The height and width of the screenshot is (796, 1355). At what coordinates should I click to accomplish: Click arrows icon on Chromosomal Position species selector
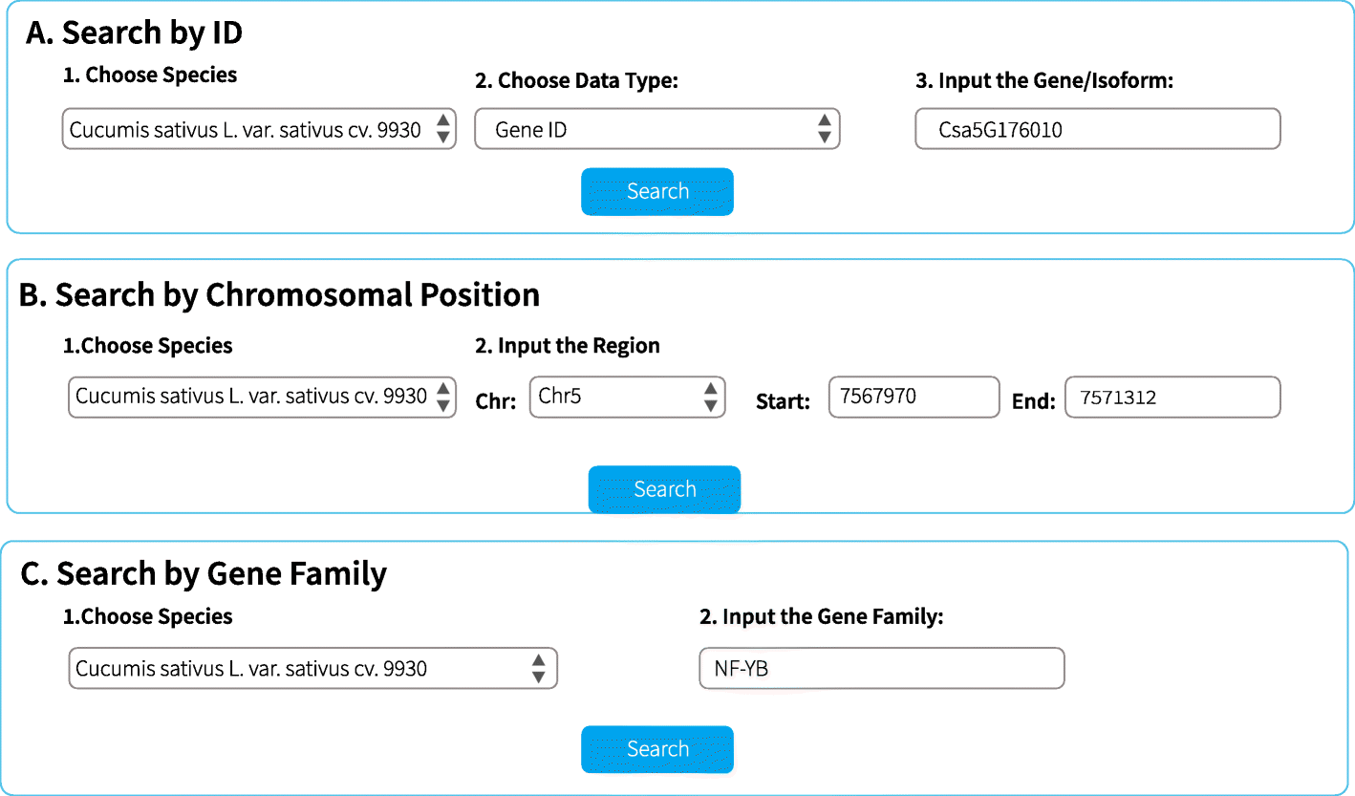[442, 397]
